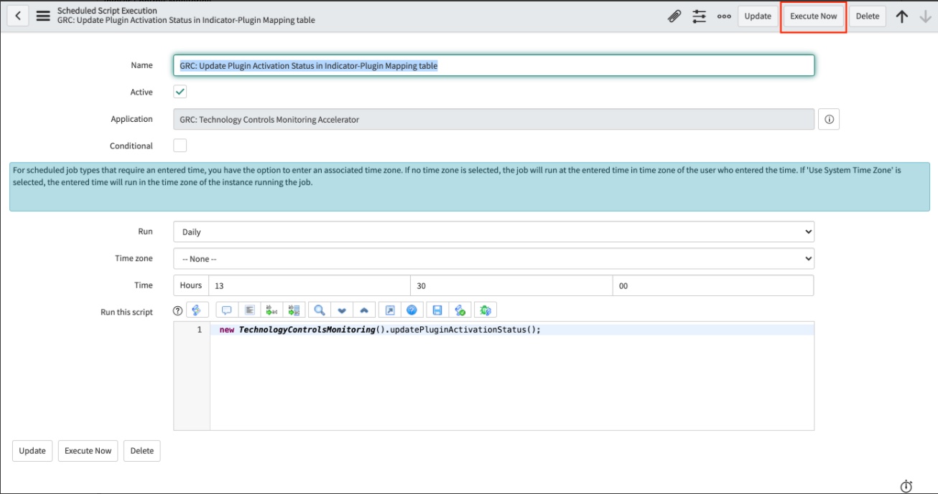The height and width of the screenshot is (494, 938).
Task: Click into the Name text field
Action: 493,65
